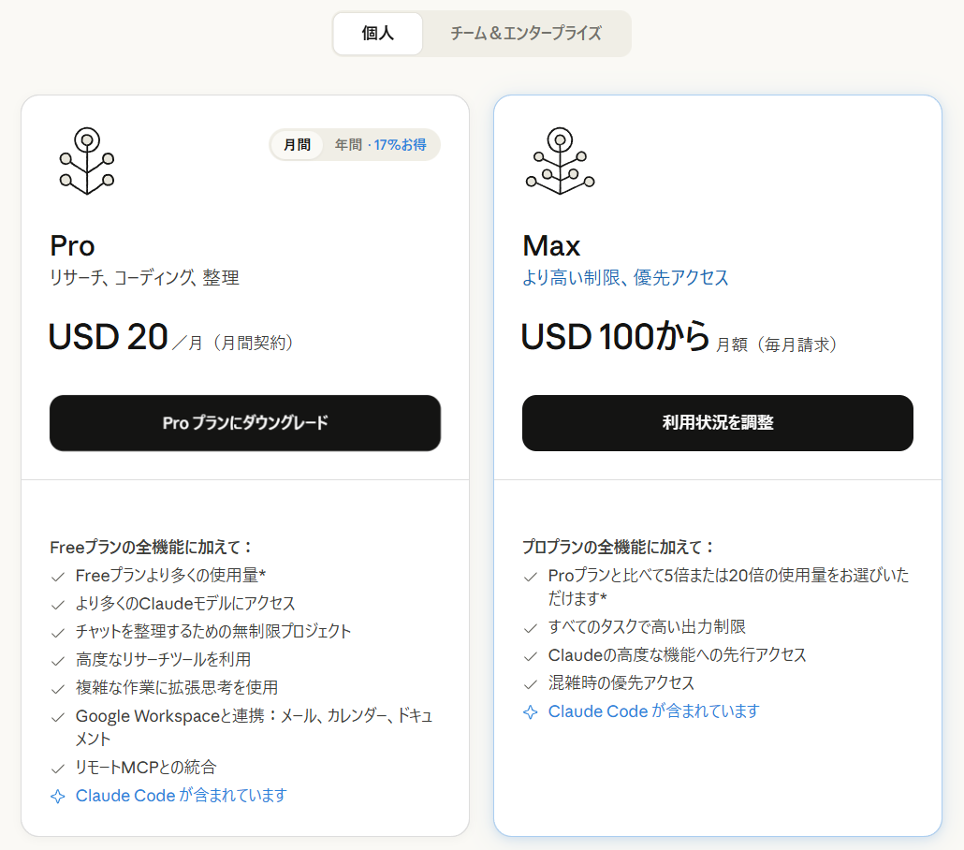Click the Pro plan tree logo icon
Screen dimensions: 964x850
pyautogui.click(x=86, y=161)
